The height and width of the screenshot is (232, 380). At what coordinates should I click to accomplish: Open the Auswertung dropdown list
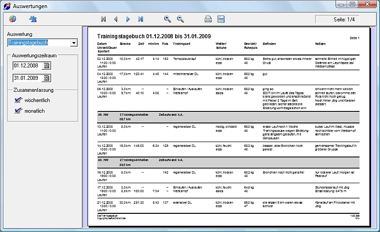73,43
